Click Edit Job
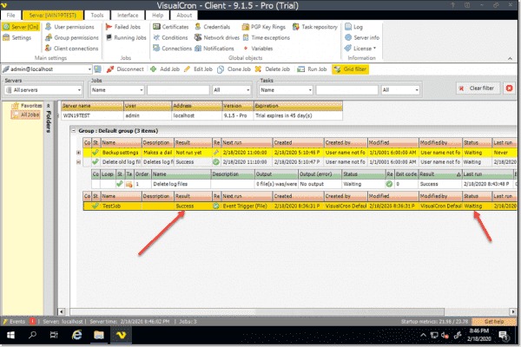Viewport: 521px width, 347px height. [x=198, y=69]
